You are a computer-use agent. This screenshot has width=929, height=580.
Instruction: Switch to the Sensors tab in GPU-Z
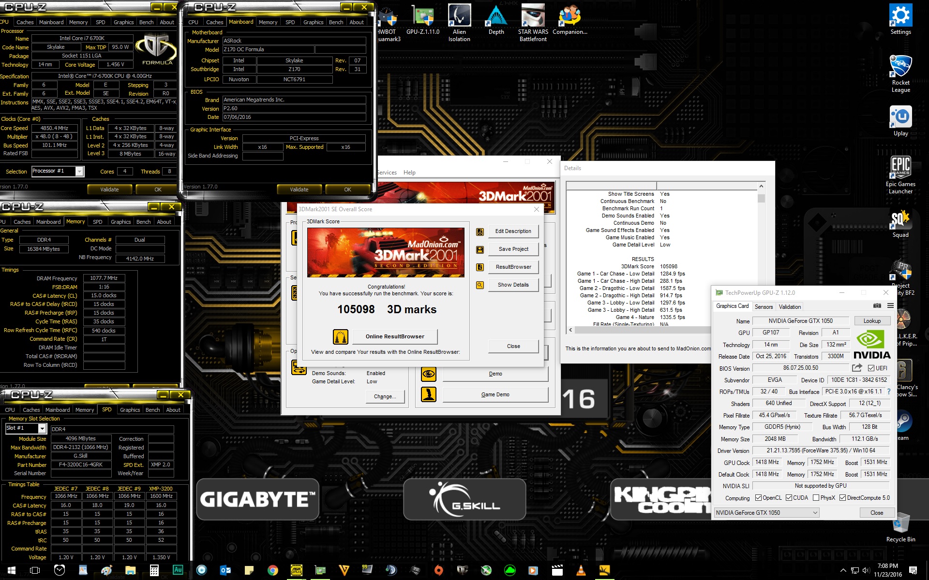[x=764, y=307]
